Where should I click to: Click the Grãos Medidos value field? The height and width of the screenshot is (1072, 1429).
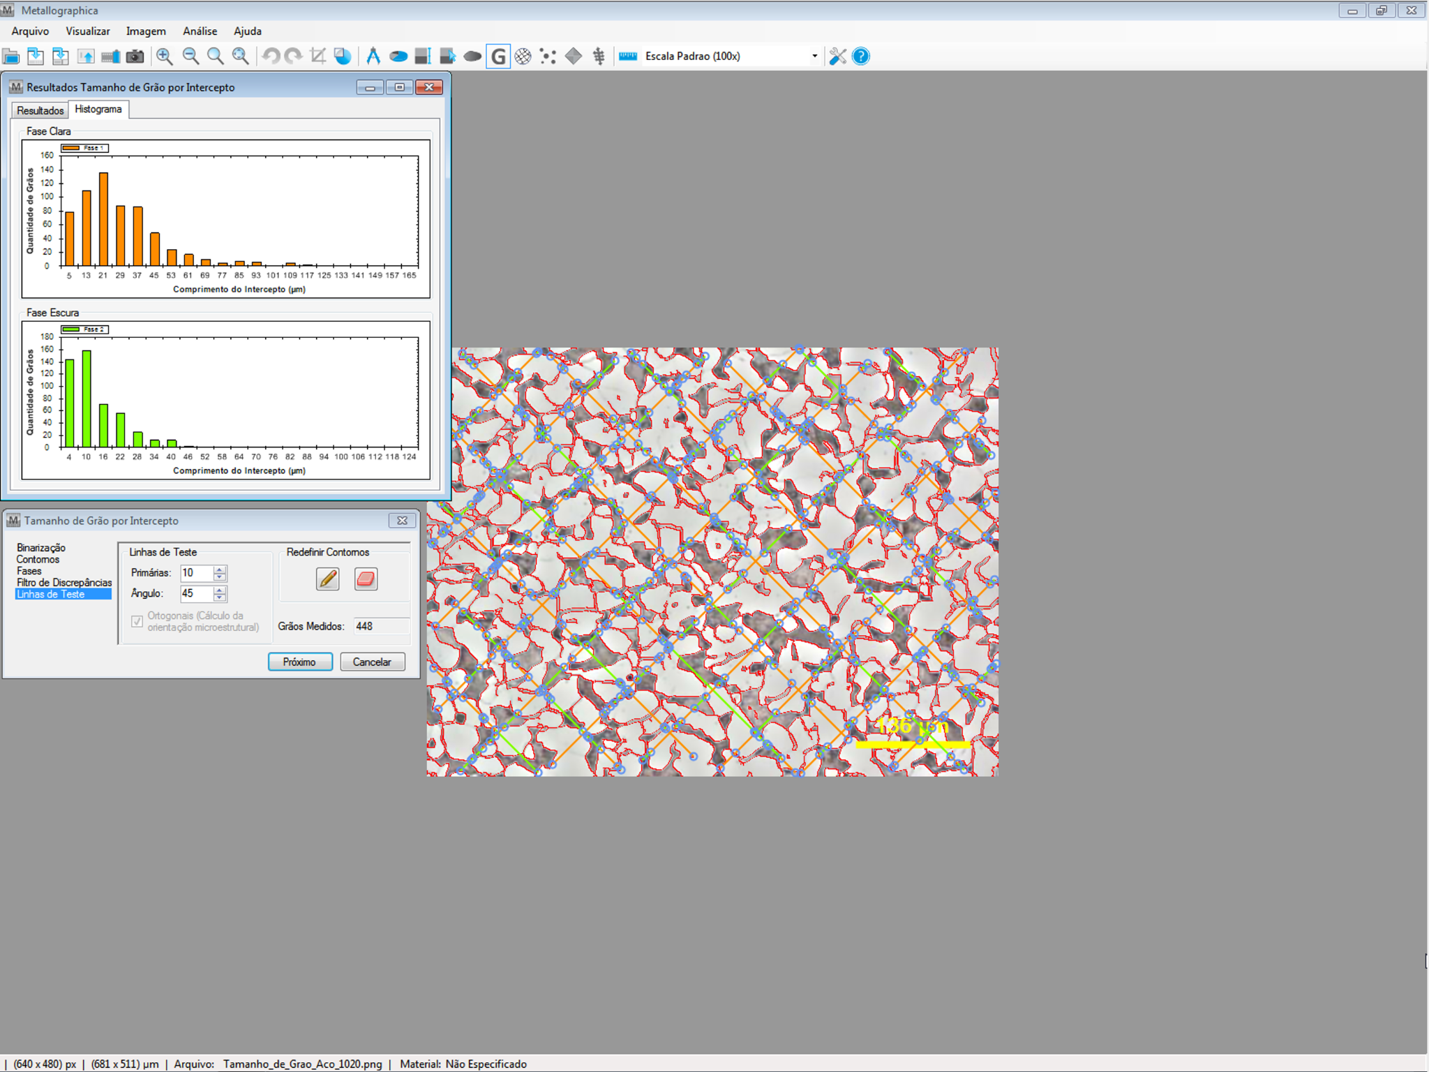(x=381, y=626)
